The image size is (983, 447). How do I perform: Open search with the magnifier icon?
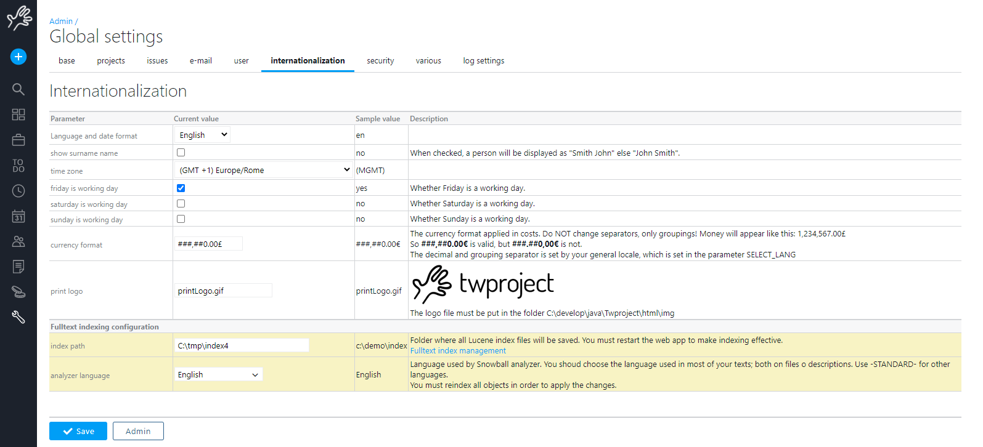point(18,89)
